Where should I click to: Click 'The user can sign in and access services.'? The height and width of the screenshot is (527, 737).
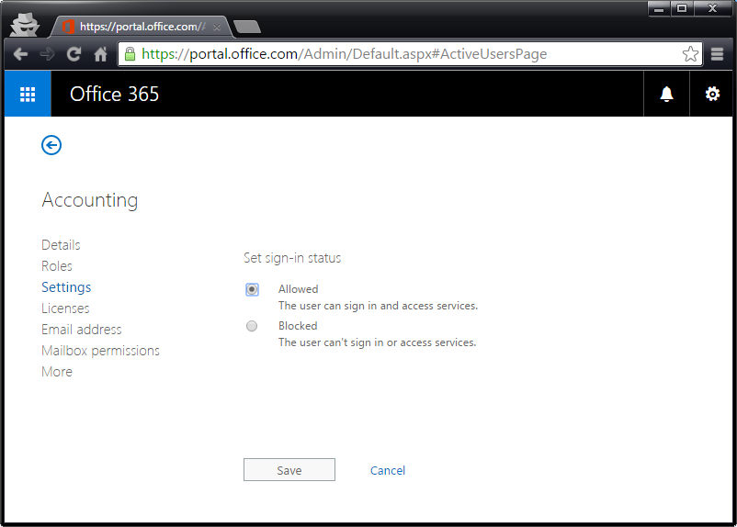[x=378, y=306]
